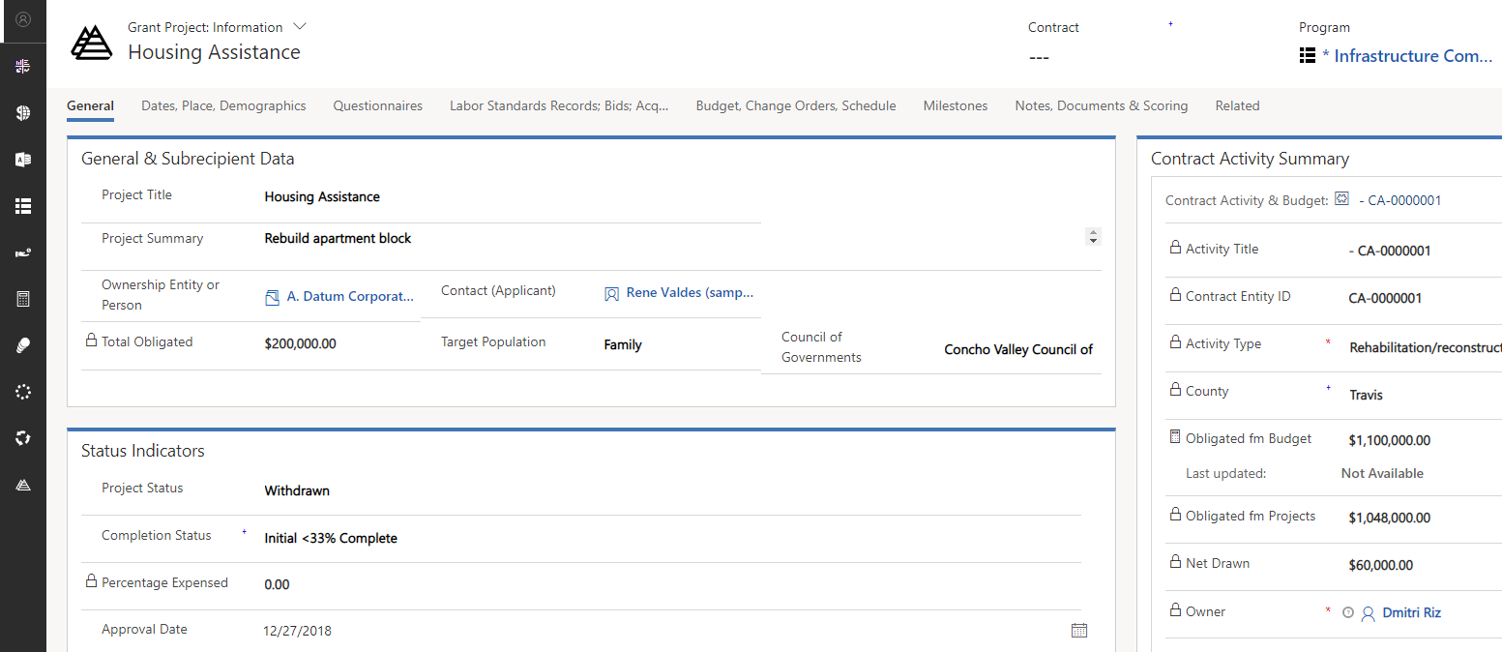Open the Dates, Place, Demographics tab
1502x652 pixels.
pyautogui.click(x=223, y=105)
